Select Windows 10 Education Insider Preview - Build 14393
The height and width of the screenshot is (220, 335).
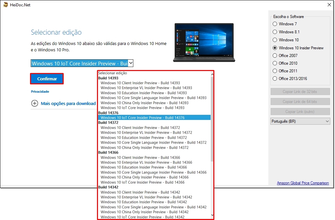154,93
